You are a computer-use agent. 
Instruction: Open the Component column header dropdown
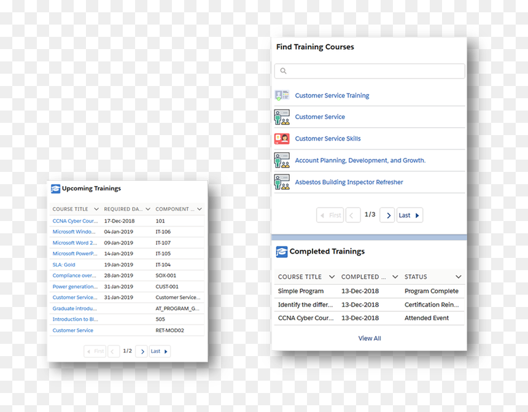[200, 209]
